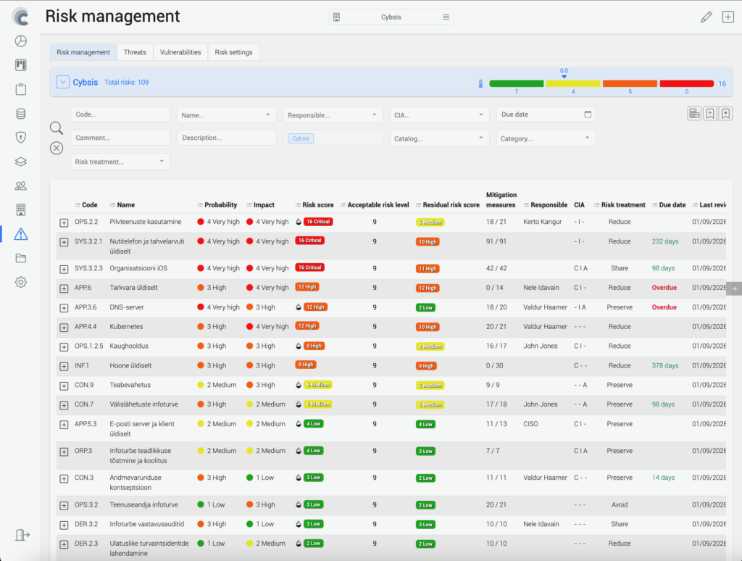Clear filters with the circled X icon

(57, 148)
